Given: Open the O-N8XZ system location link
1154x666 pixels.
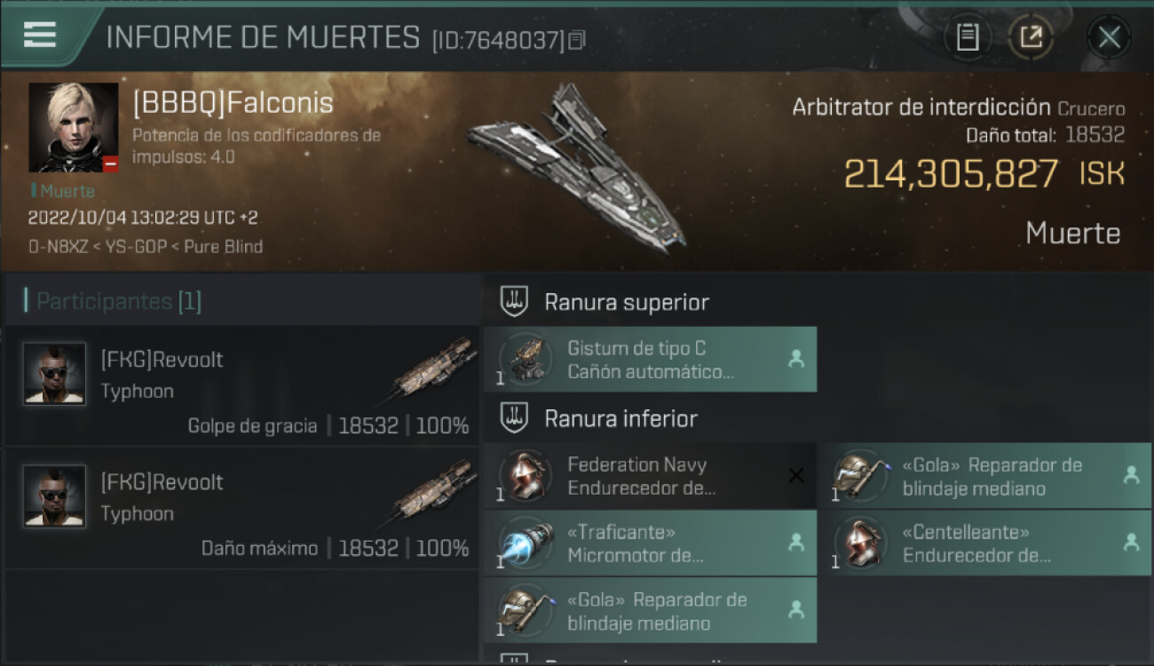Looking at the screenshot, I should pos(57,246).
